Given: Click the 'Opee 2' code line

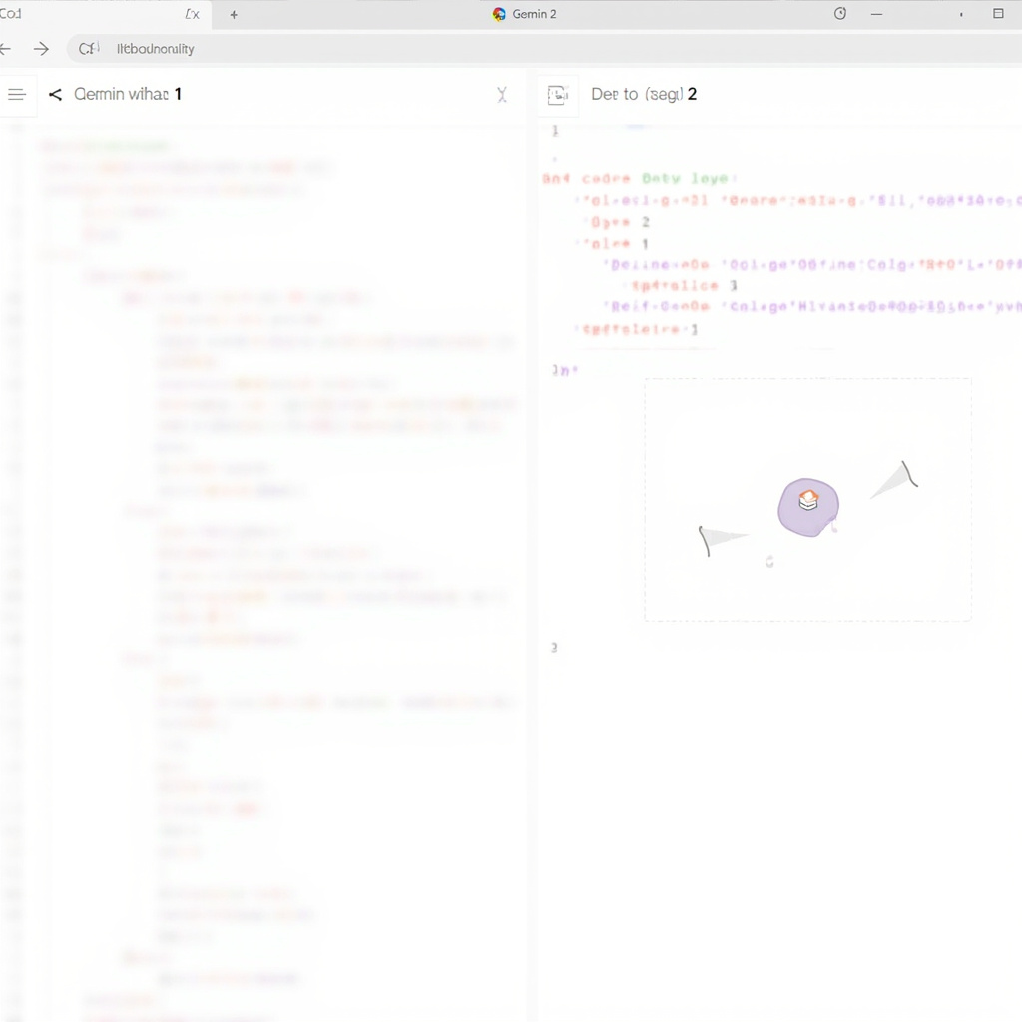Looking at the screenshot, I should pyautogui.click(x=620, y=222).
